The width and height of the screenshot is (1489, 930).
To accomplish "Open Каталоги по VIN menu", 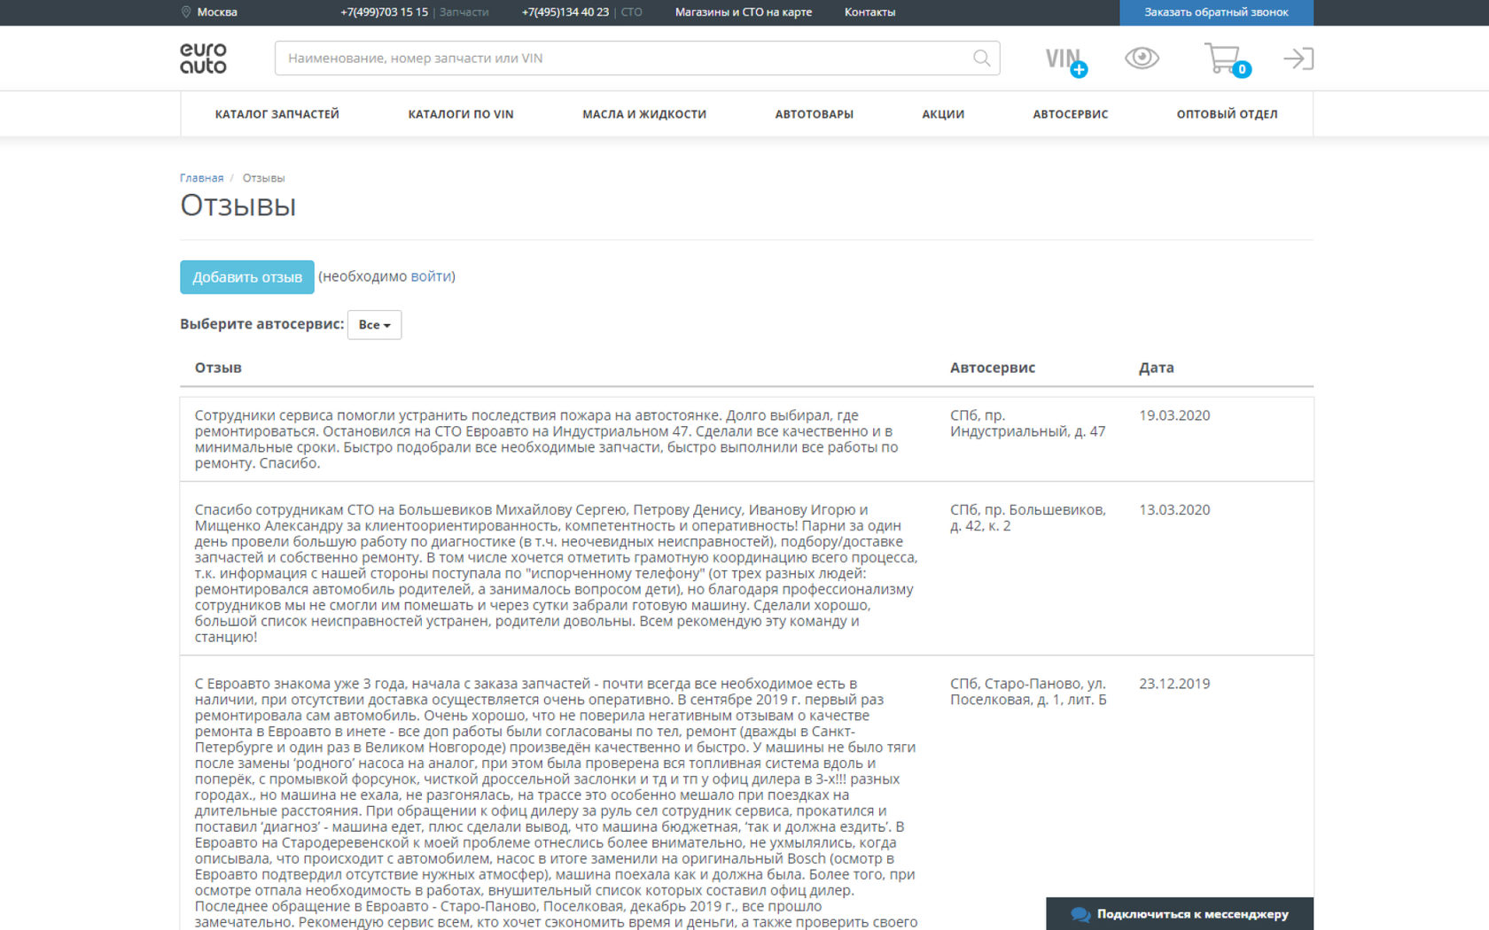I will 461,114.
